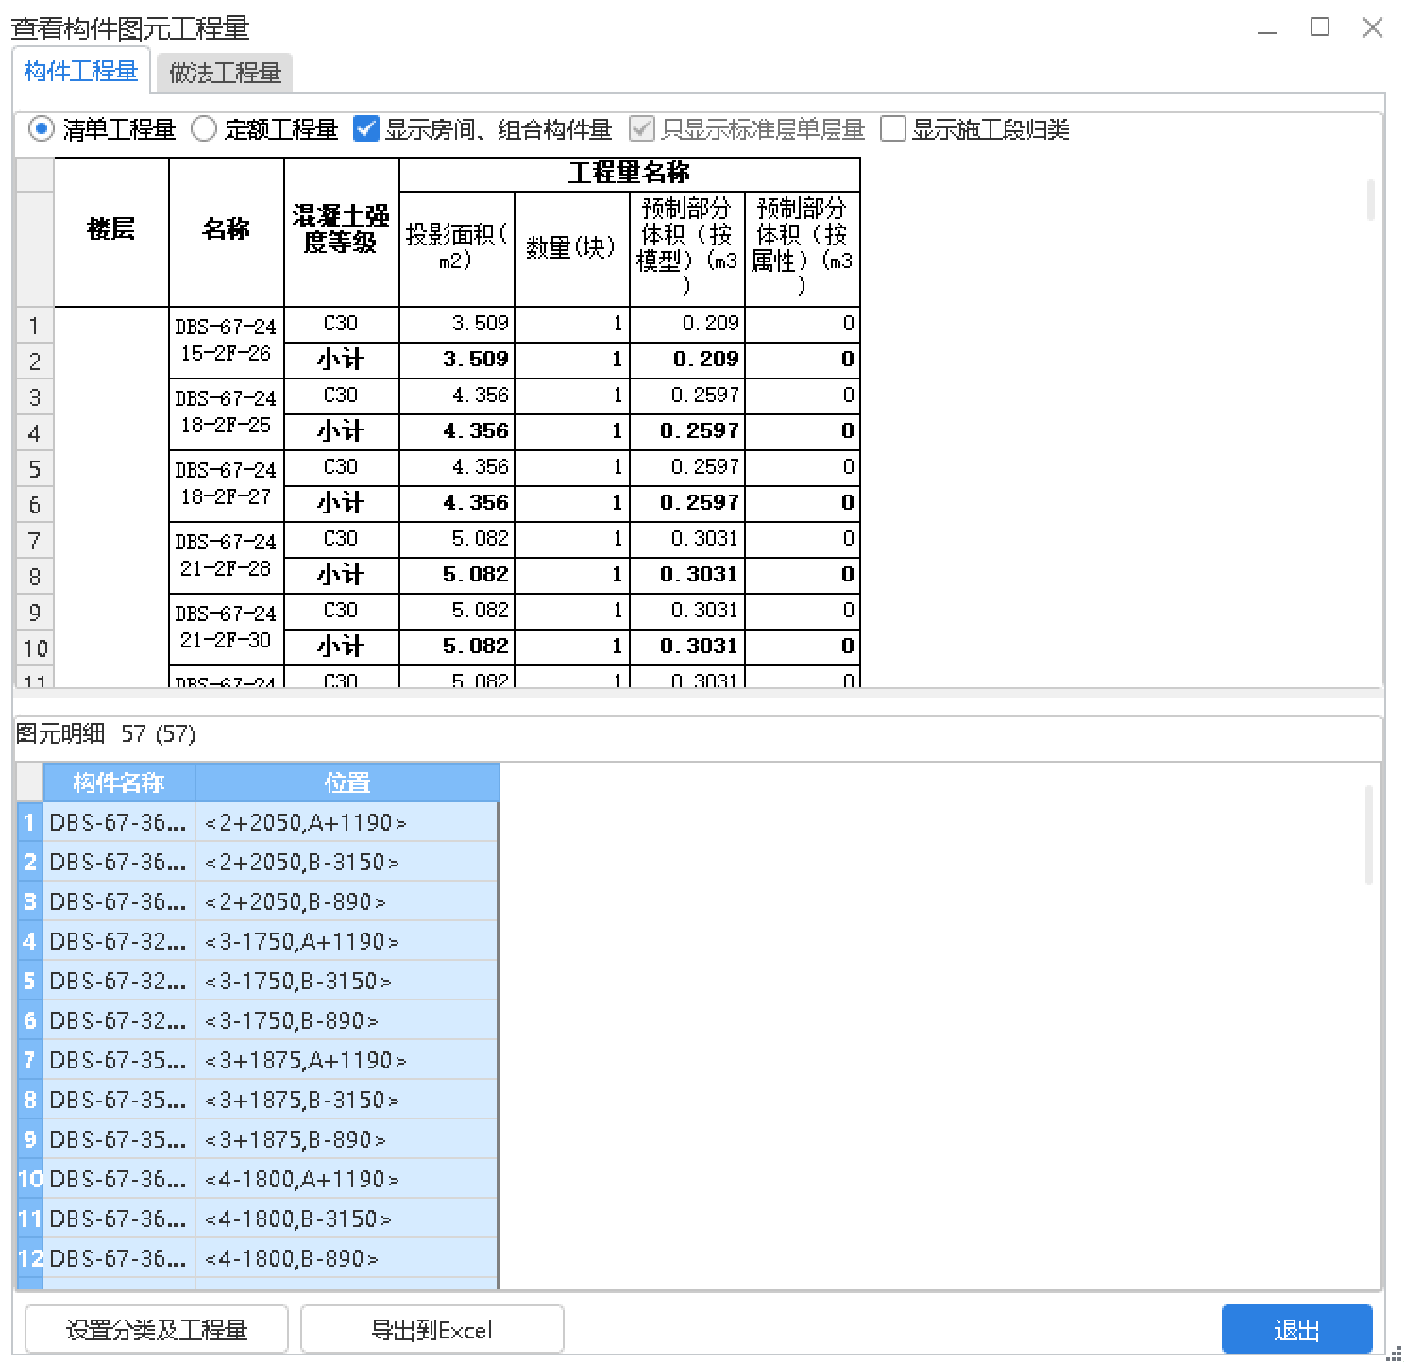Select name cell DBS-67-2415-2F-26
1404x1362 pixels.
click(227, 342)
